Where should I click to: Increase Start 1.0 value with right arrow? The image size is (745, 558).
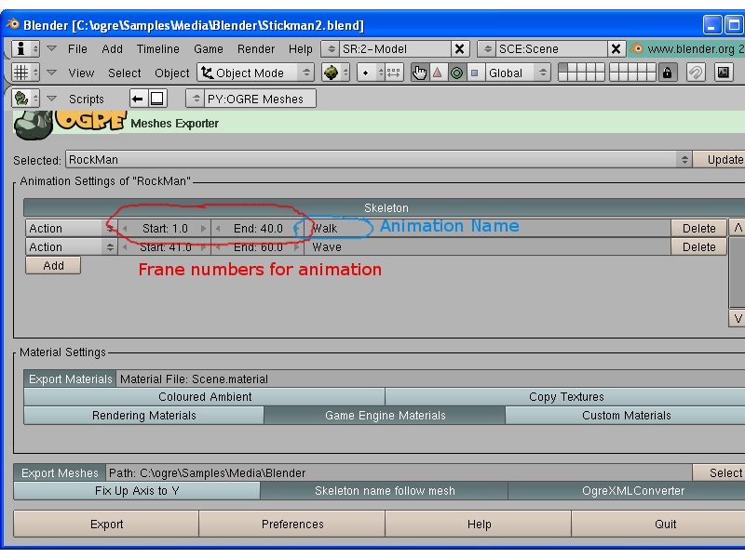(203, 228)
